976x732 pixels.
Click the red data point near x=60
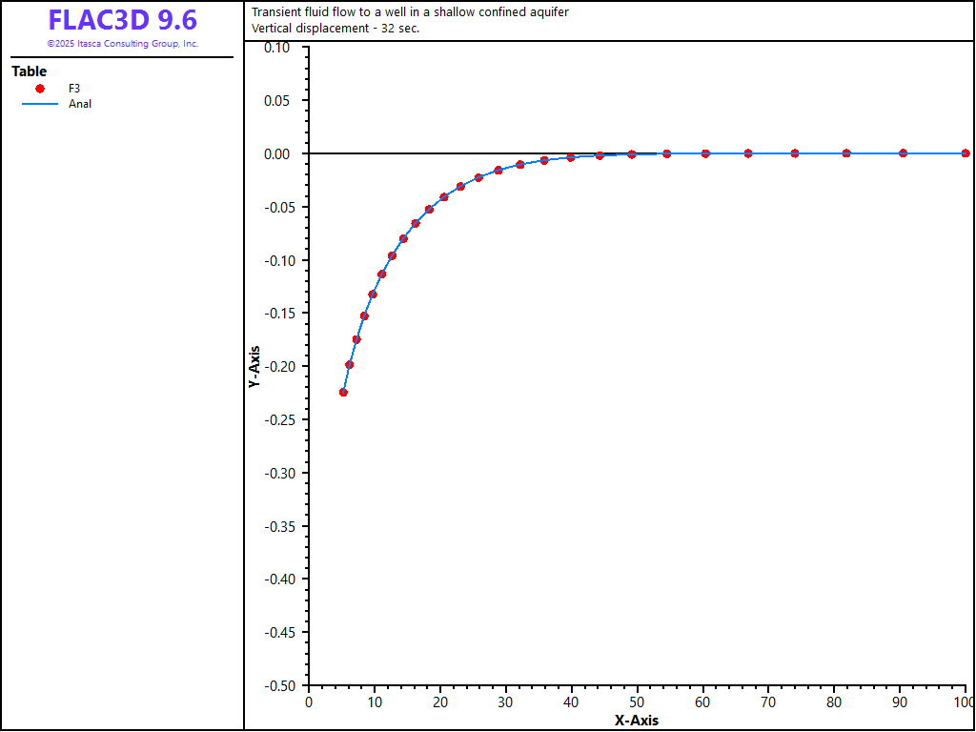(x=705, y=153)
